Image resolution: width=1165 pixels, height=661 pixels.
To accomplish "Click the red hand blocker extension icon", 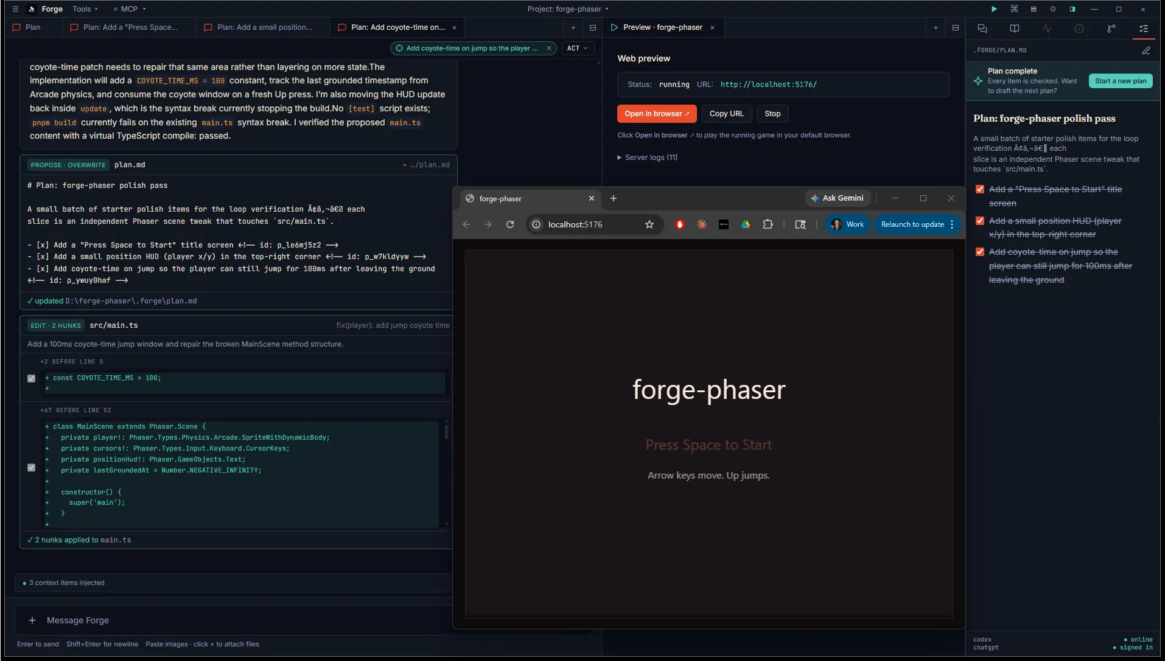I will (x=680, y=224).
